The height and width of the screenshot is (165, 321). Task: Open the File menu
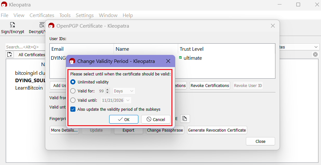(4, 15)
